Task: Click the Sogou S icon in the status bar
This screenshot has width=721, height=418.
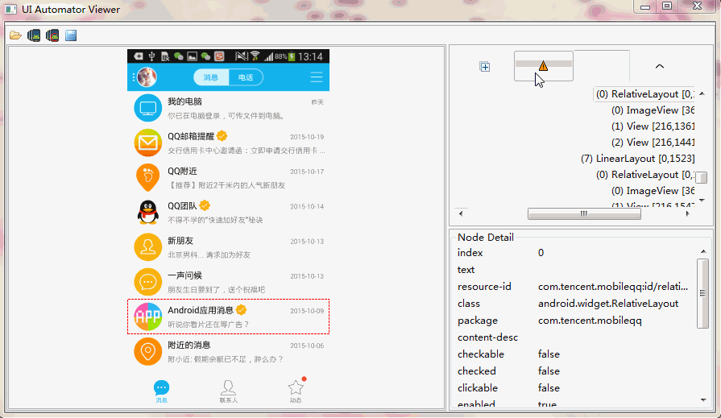Action: pos(219,56)
